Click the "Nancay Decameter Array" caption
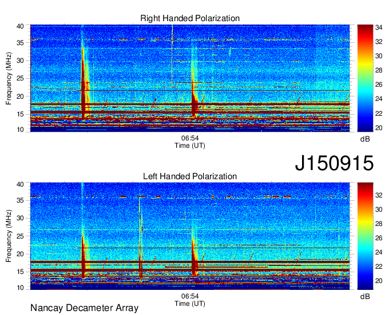The image size is (389, 315). (84, 308)
